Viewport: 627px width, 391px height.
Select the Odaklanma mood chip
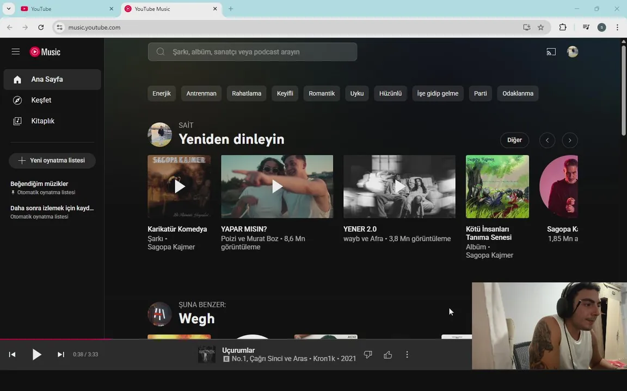coord(518,93)
